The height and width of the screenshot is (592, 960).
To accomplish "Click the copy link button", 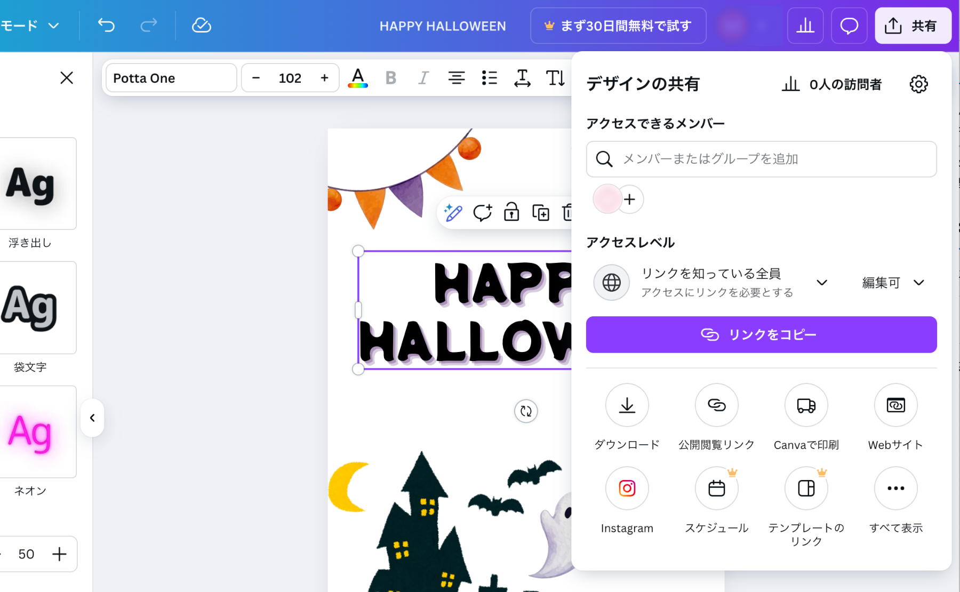I will 761,334.
